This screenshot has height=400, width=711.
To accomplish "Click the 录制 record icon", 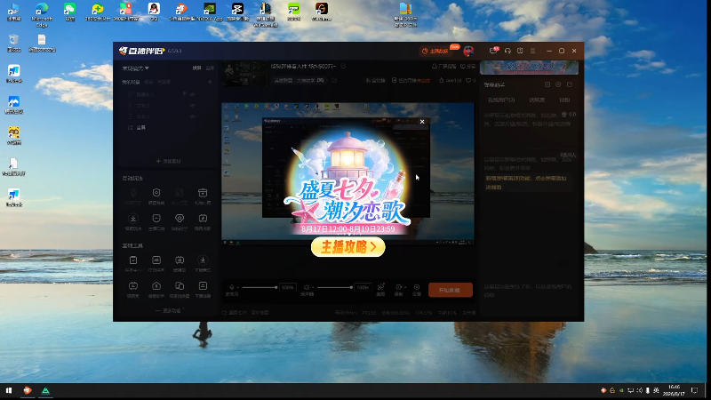I will pos(398,287).
